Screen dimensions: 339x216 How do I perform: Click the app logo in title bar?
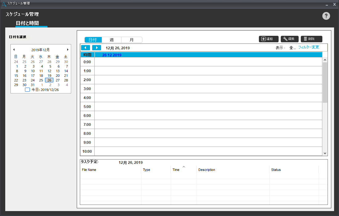pos(4,4)
